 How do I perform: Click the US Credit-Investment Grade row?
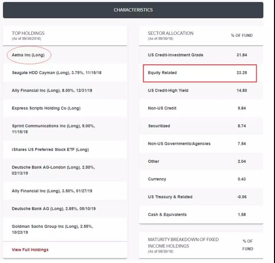point(175,55)
